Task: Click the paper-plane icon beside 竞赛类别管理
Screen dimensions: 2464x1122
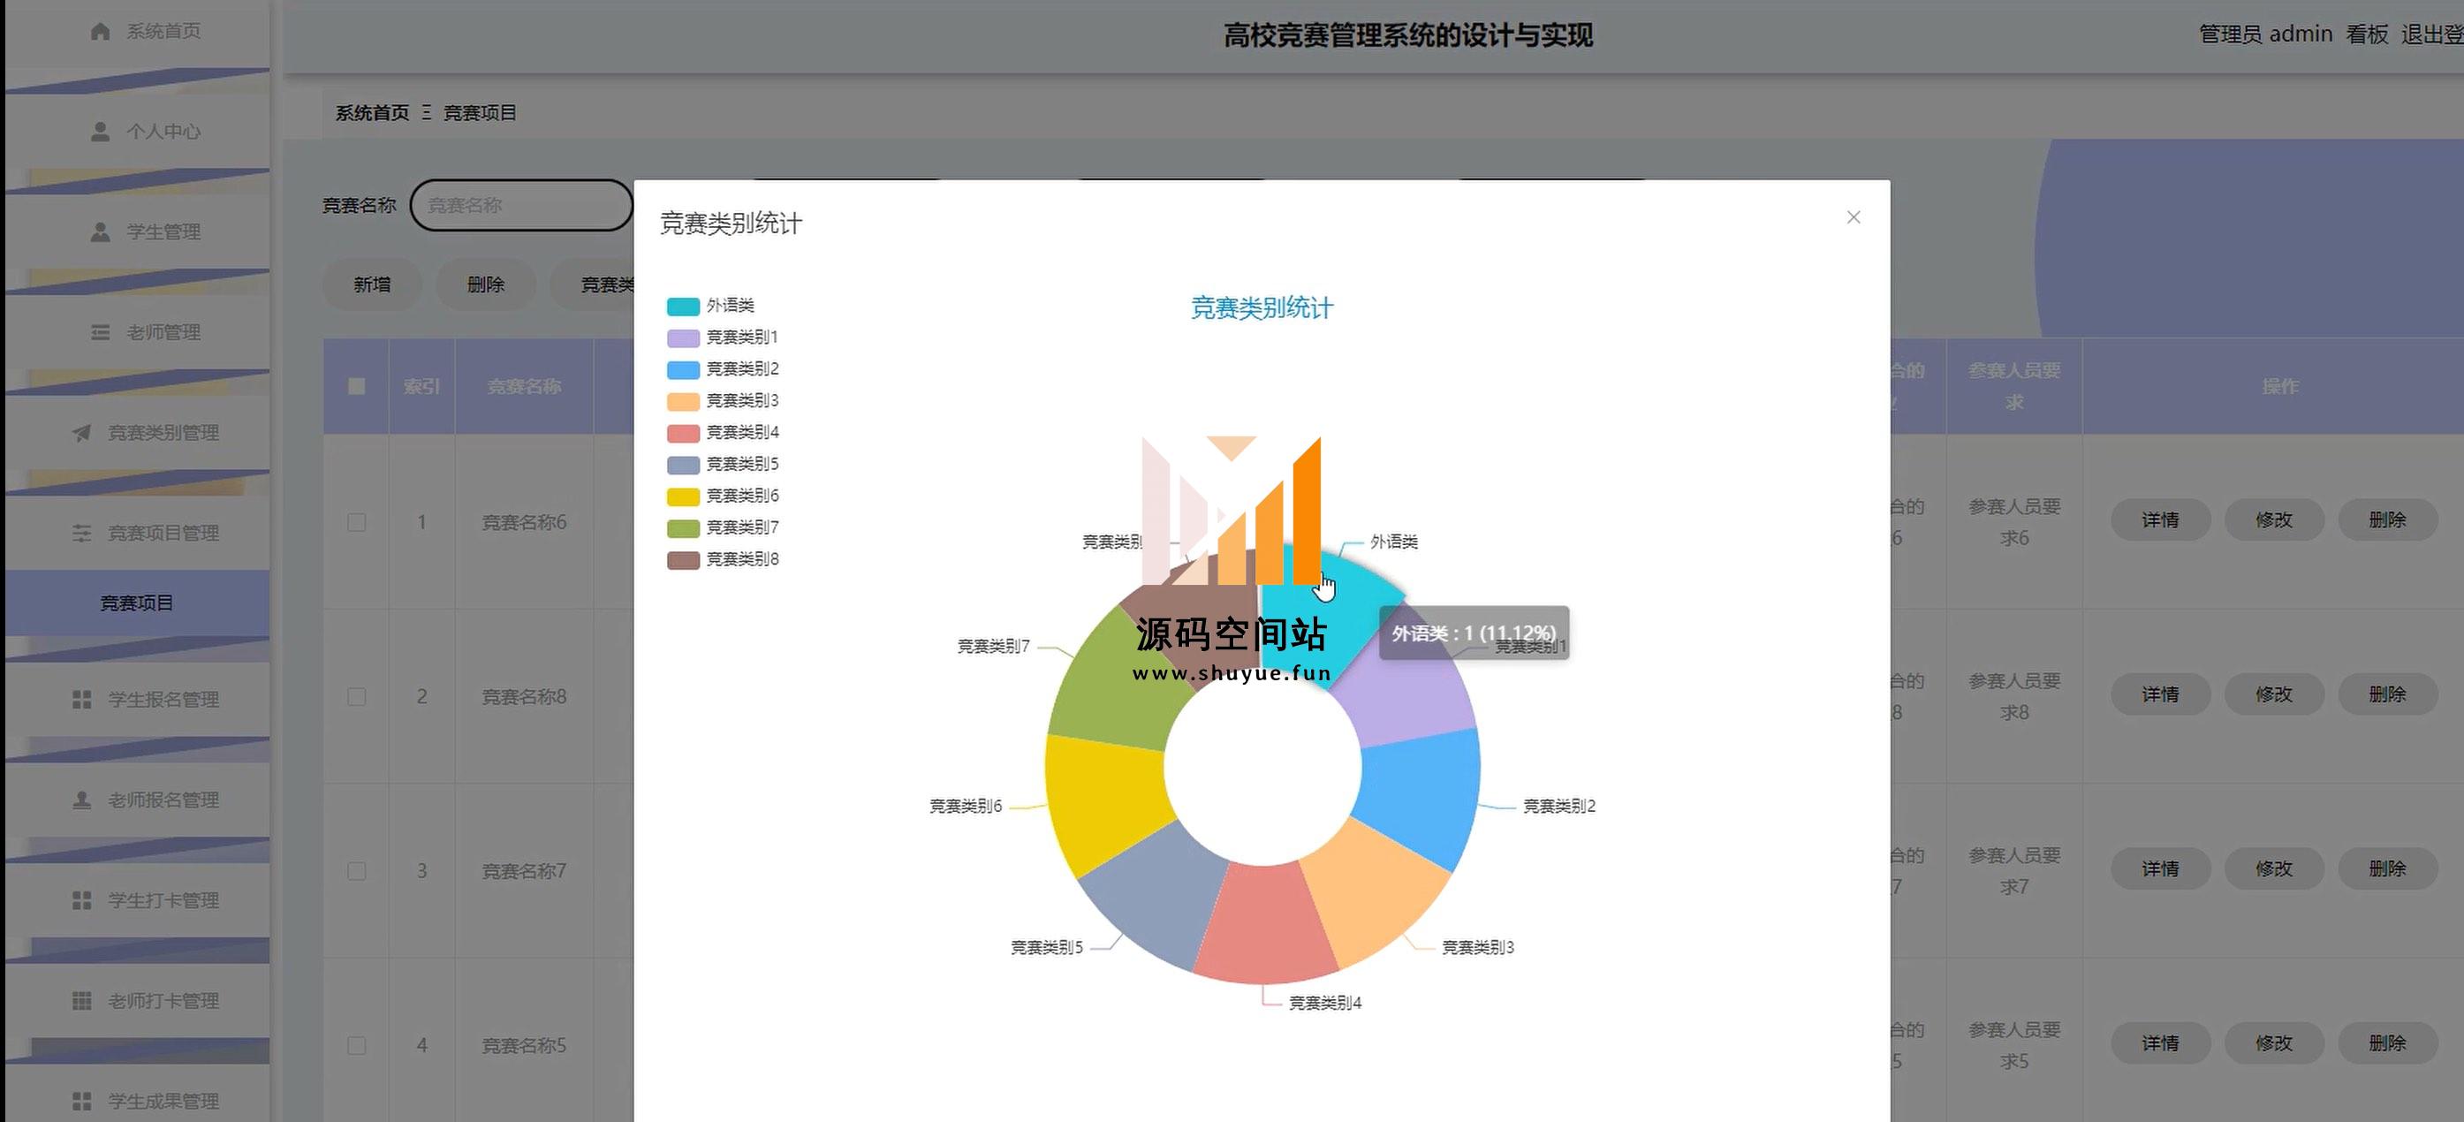Action: tap(82, 432)
